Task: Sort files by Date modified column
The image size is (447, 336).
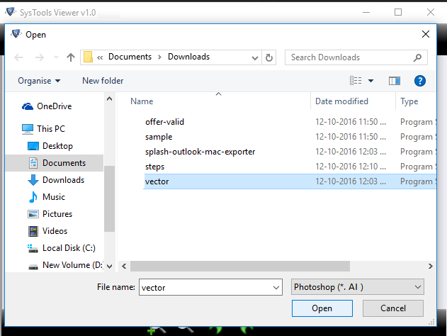Action: click(341, 101)
